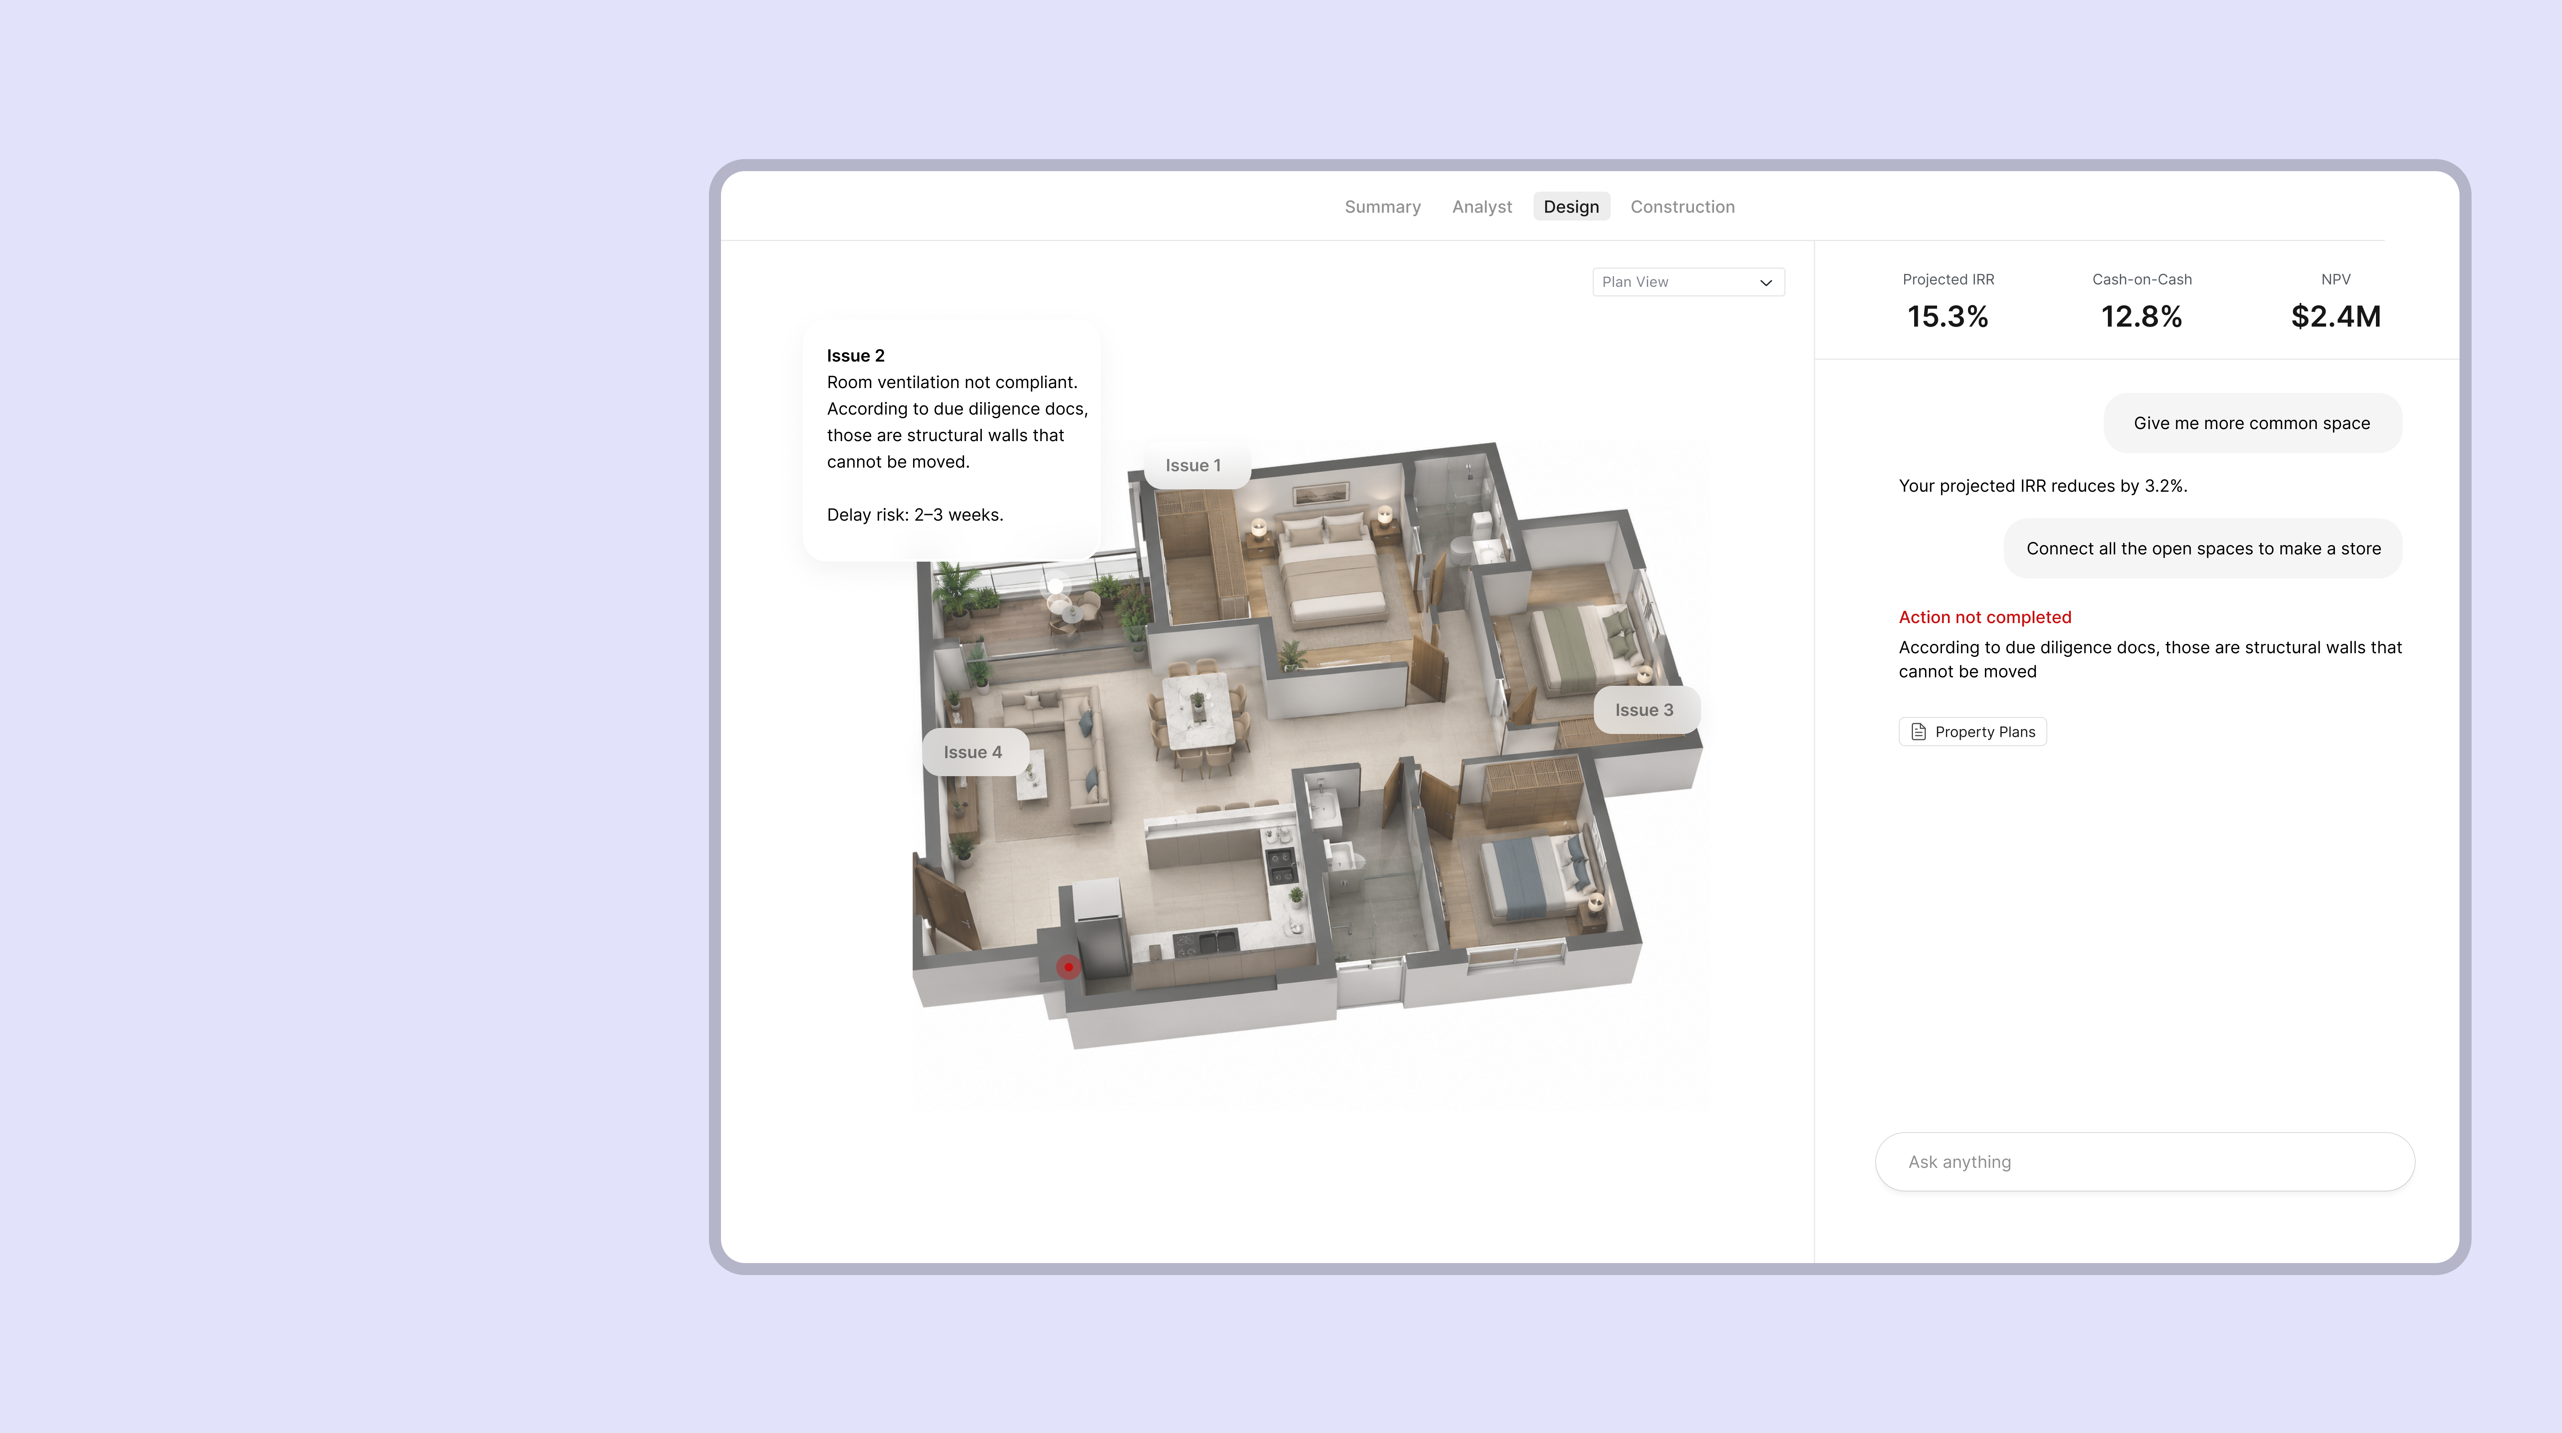This screenshot has width=2562, height=1433.
Task: Click the Plan View dropdown chevron
Action: coord(1766,282)
